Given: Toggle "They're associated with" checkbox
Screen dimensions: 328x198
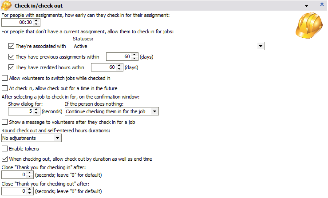Looking at the screenshot, I should tap(12, 46).
